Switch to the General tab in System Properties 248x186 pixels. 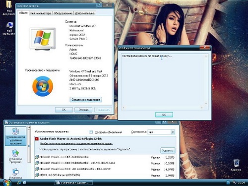pyautogui.click(x=23, y=13)
